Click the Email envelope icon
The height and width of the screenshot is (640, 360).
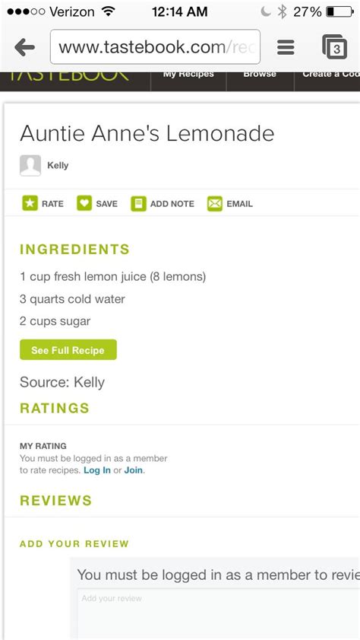215,204
